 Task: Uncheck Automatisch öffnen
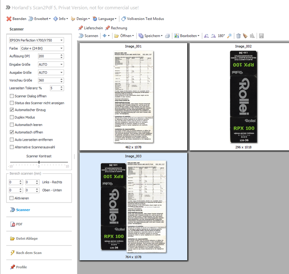pos(12,132)
